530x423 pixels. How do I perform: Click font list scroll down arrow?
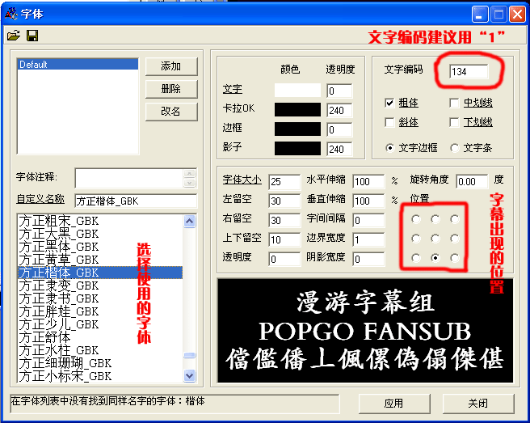coord(190,375)
